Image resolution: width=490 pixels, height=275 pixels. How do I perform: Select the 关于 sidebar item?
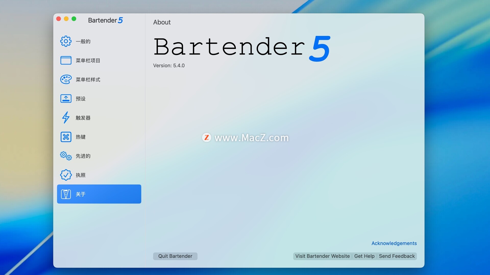click(x=99, y=194)
